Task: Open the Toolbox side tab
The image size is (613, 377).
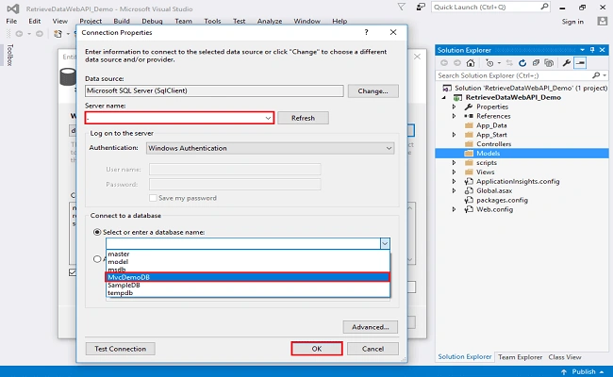Action: click(x=10, y=55)
